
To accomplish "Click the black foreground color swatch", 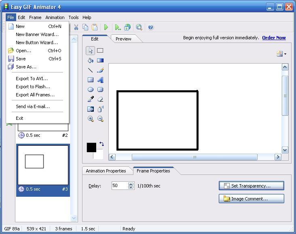I will pyautogui.click(x=91, y=147).
